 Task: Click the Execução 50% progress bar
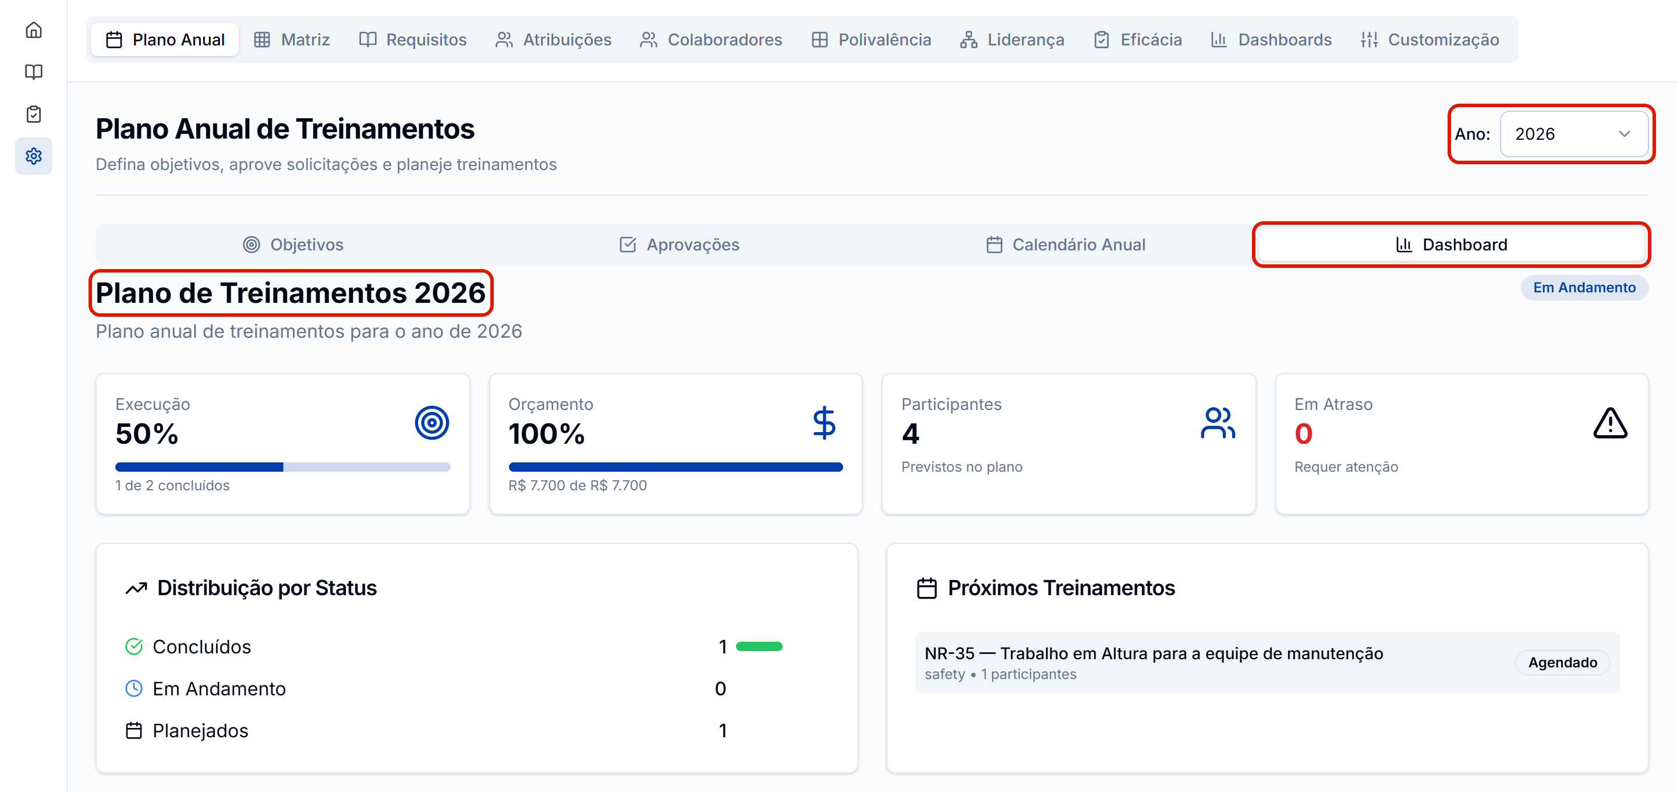tap(282, 467)
